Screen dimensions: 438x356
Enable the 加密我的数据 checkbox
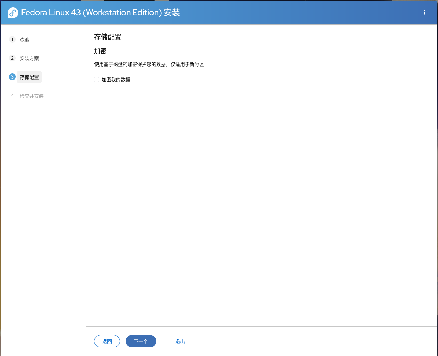(x=96, y=79)
